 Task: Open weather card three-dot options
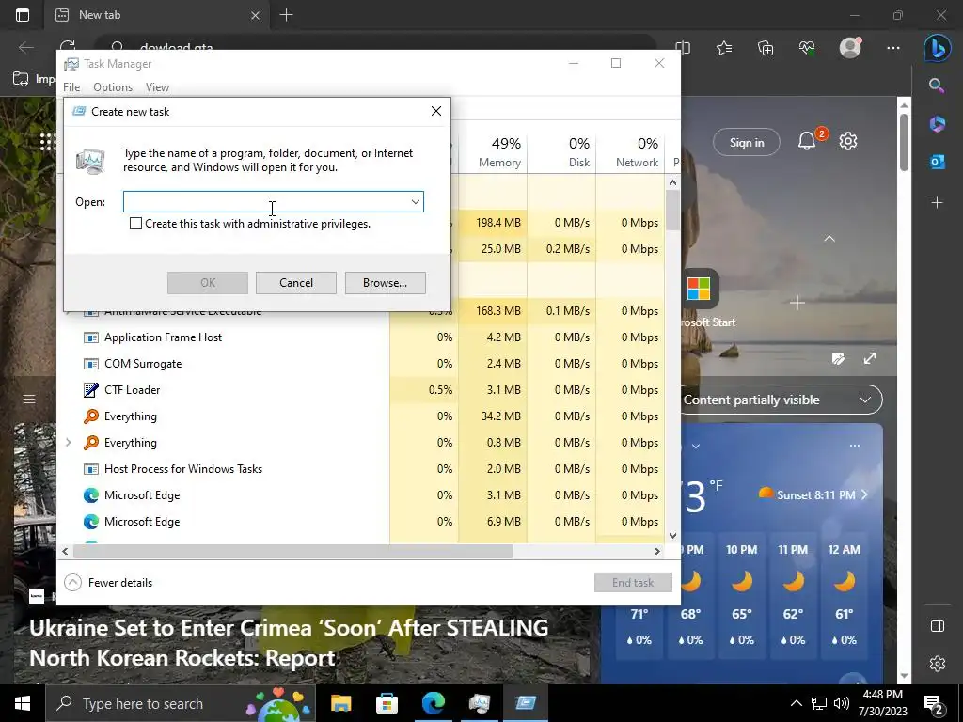click(x=855, y=446)
